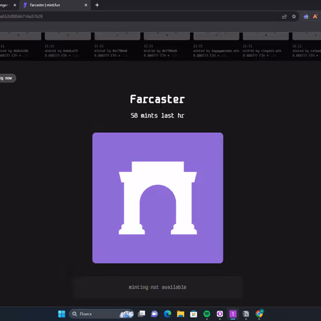Click the Farcaster collection title
321x321 pixels.
point(157,100)
